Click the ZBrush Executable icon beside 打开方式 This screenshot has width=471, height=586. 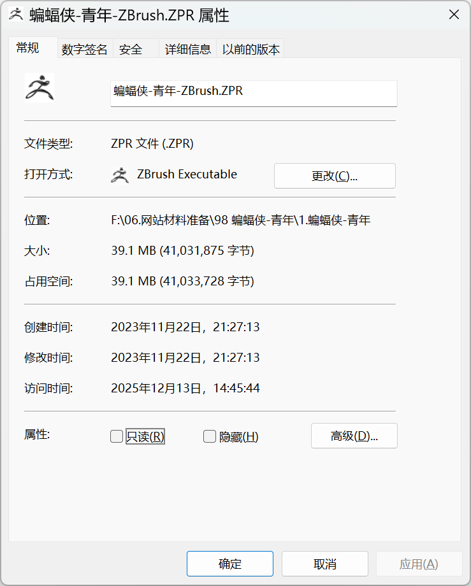pyautogui.click(x=120, y=175)
